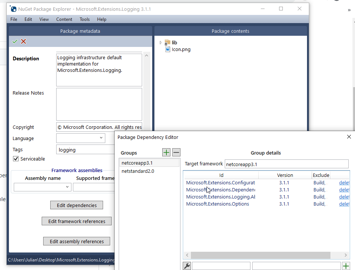Click the new dependency Id input field

pos(221,266)
